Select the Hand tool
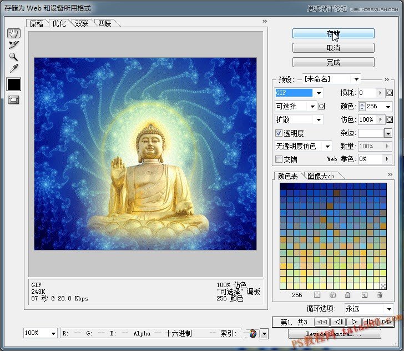Image resolution: width=404 pixels, height=351 pixels. point(14,33)
